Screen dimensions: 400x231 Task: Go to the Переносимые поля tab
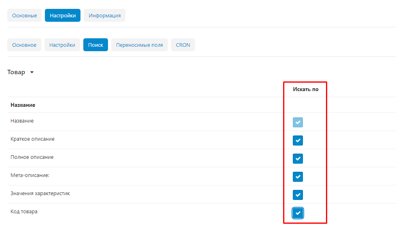140,45
